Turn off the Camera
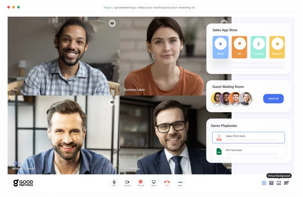The image size is (303, 197). [127, 182]
